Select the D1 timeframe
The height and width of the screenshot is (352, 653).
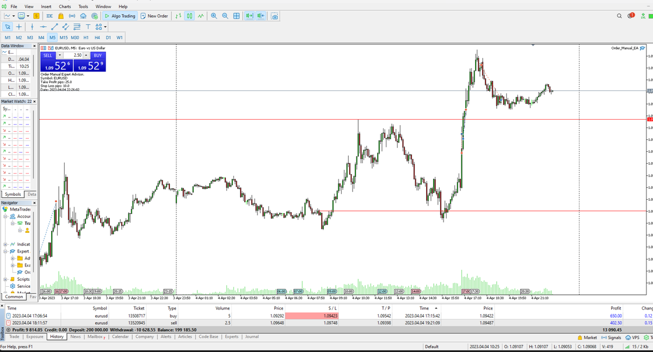108,38
